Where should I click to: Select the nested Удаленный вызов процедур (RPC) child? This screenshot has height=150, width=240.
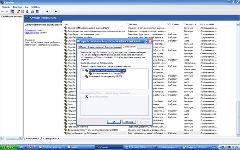(x=109, y=73)
